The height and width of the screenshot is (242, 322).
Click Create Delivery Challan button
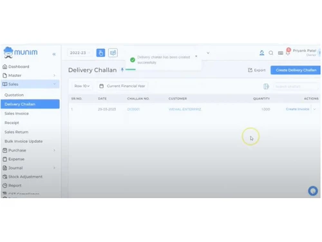tap(296, 70)
